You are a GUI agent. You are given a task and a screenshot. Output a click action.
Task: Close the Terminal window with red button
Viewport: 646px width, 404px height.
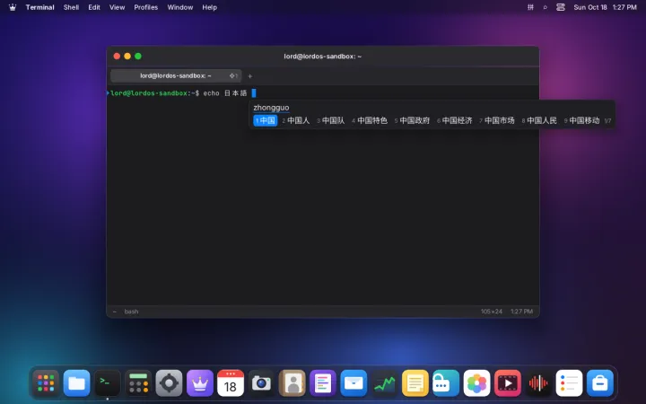coord(117,56)
